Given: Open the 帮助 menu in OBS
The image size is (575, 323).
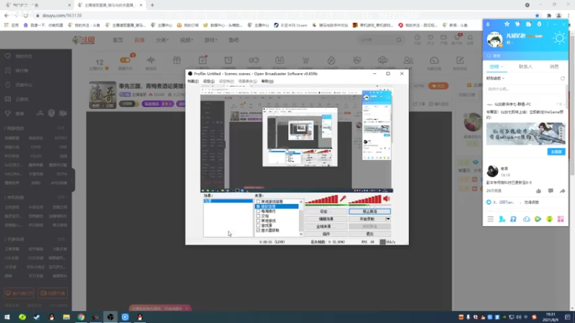Looking at the screenshot, I should tap(267, 81).
